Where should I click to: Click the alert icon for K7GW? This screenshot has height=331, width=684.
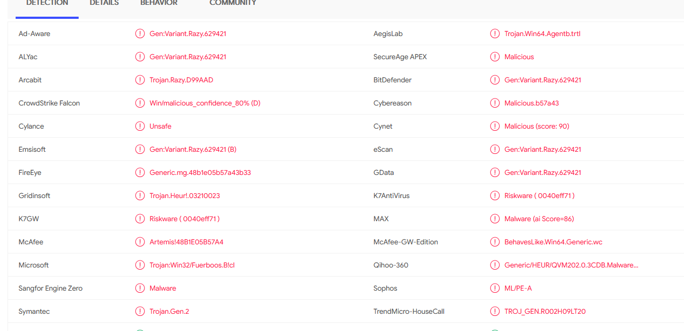(x=140, y=219)
